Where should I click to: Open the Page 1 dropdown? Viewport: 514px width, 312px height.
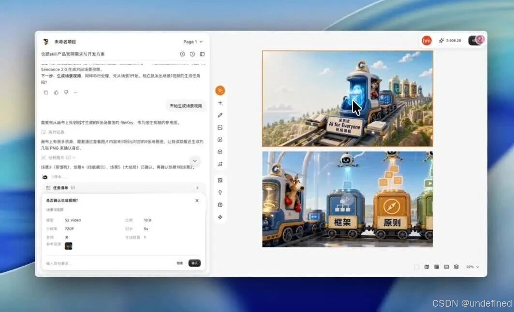[193, 42]
